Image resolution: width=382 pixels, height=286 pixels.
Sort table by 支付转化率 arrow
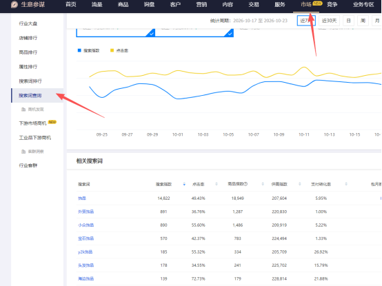(346, 184)
